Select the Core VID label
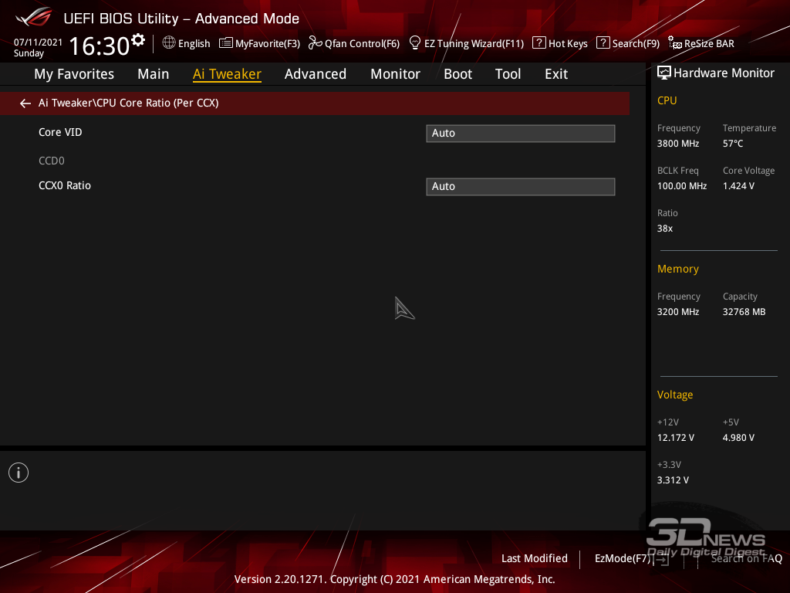Screen dimensions: 790x593 pyautogui.click(x=60, y=132)
